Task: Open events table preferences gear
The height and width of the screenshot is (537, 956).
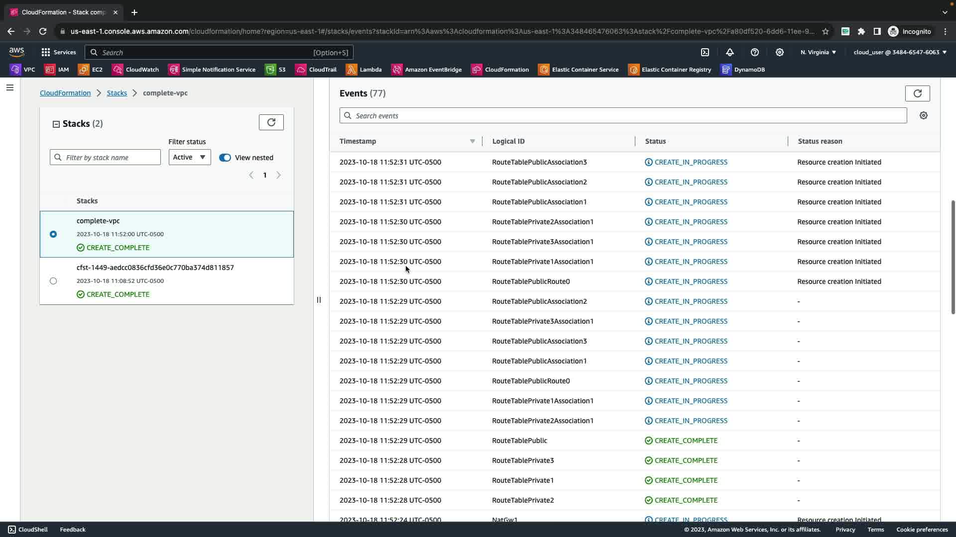Action: pyautogui.click(x=924, y=115)
